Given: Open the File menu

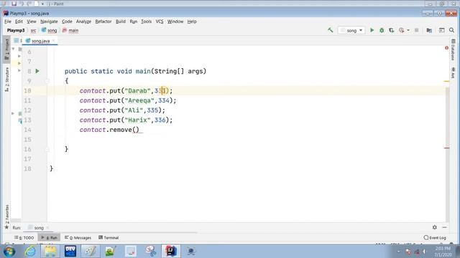Looking at the screenshot, I should click(x=8, y=21).
